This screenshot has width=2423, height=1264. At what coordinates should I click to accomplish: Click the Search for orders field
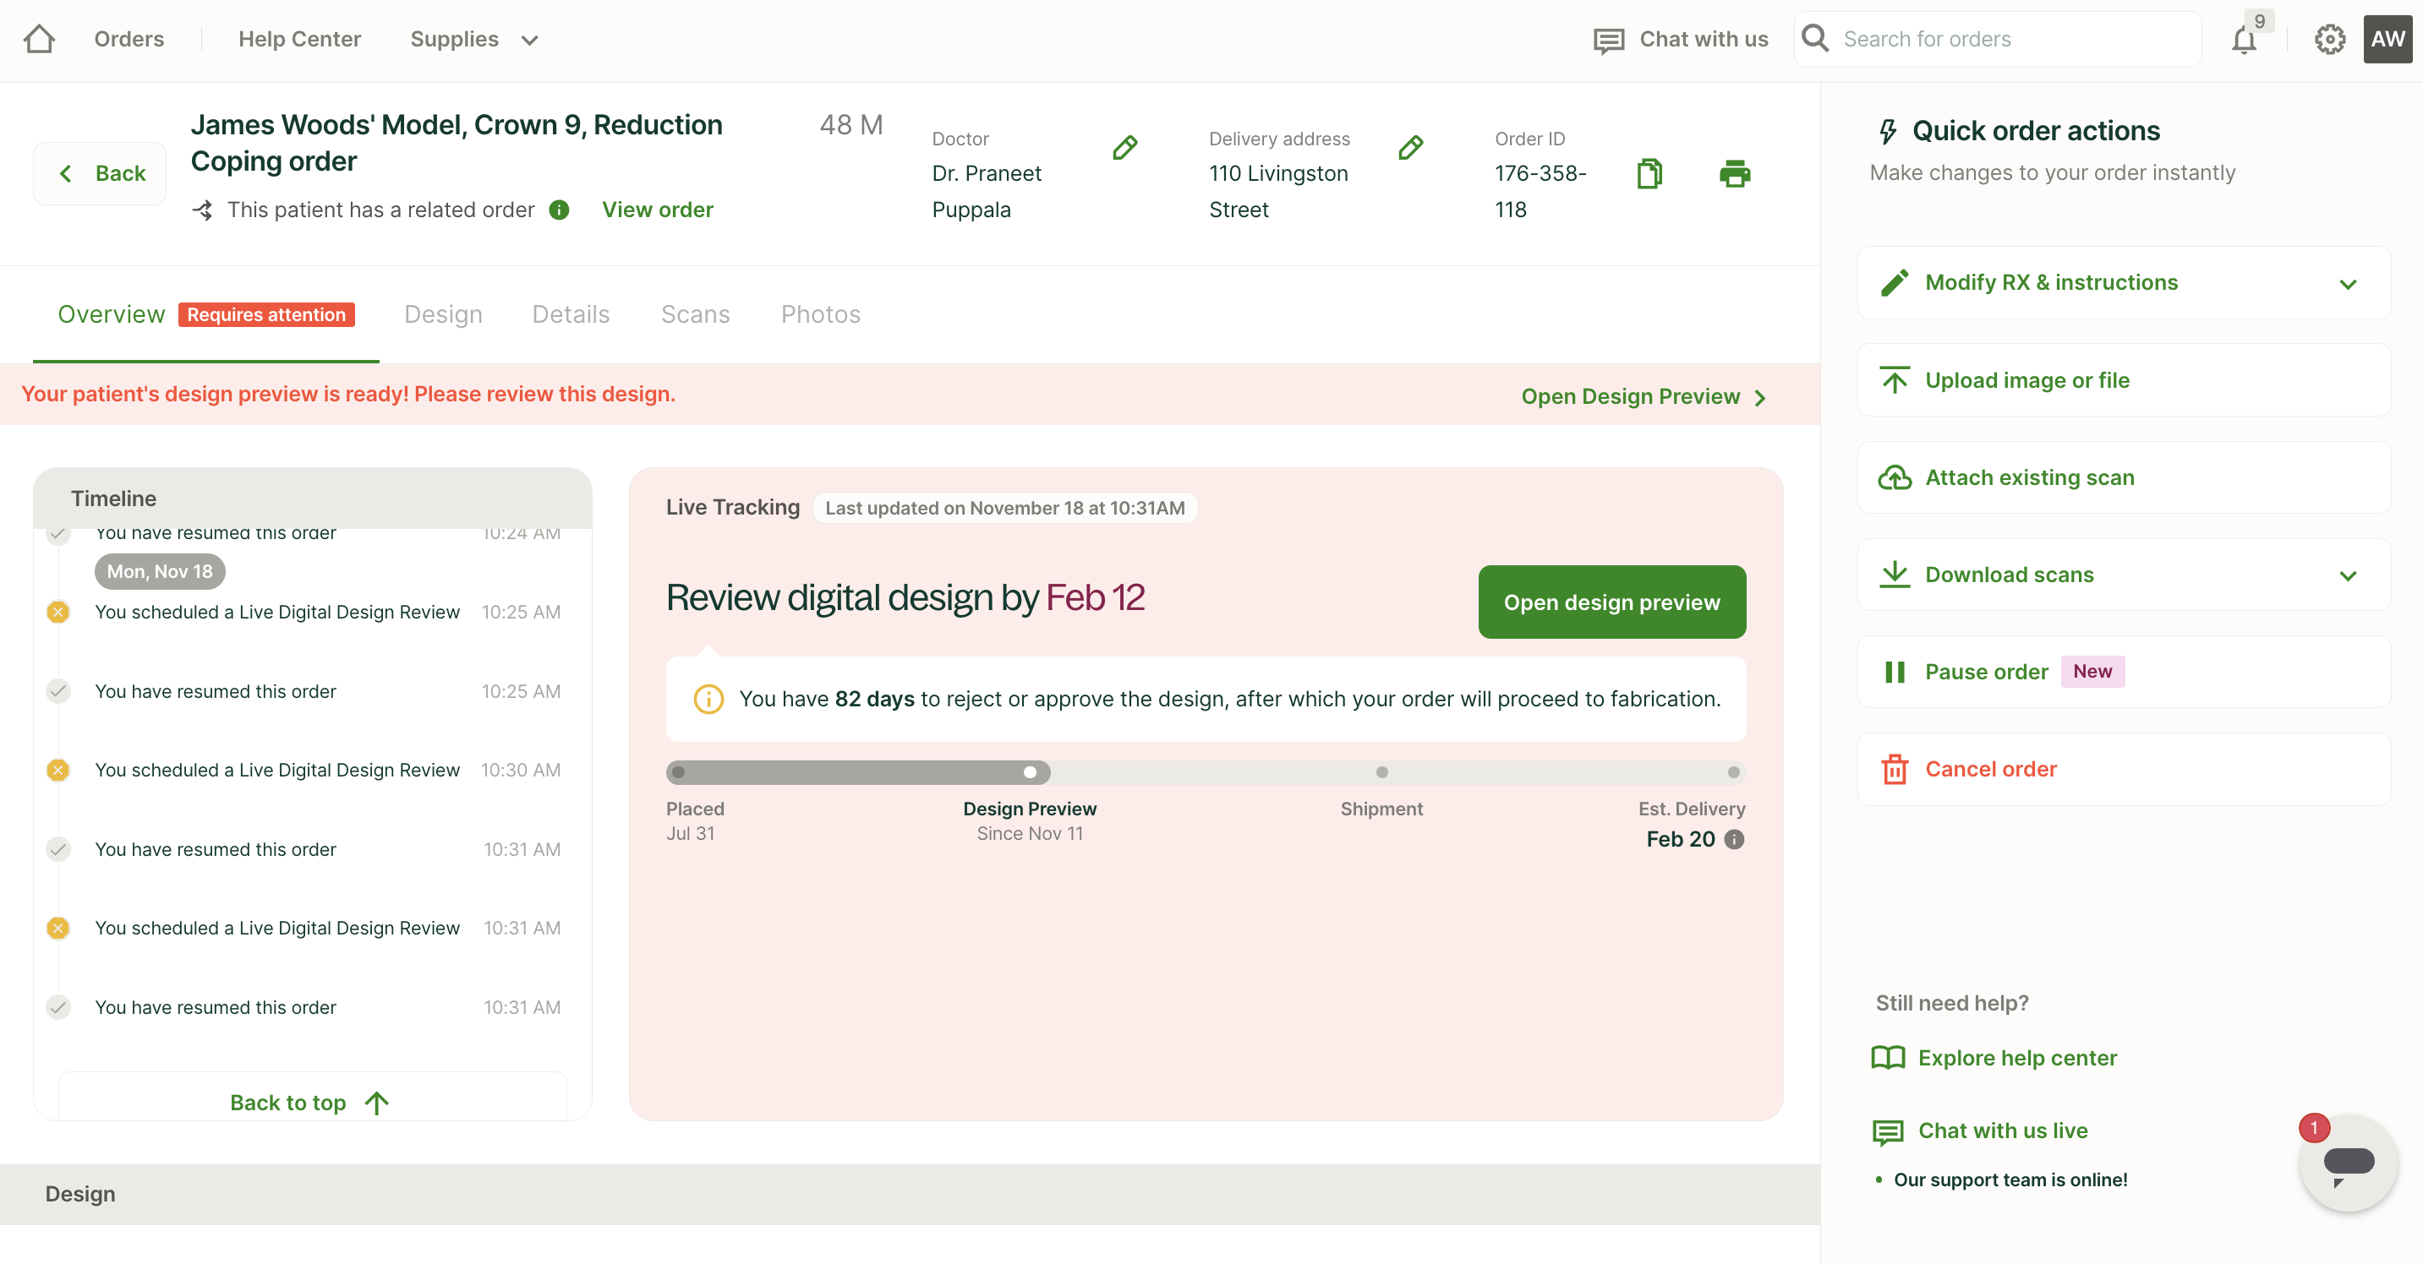pyautogui.click(x=2013, y=40)
